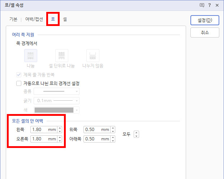Decrease the 위쪽 margin value
The width and height of the screenshot is (224, 179).
pos(113,131)
